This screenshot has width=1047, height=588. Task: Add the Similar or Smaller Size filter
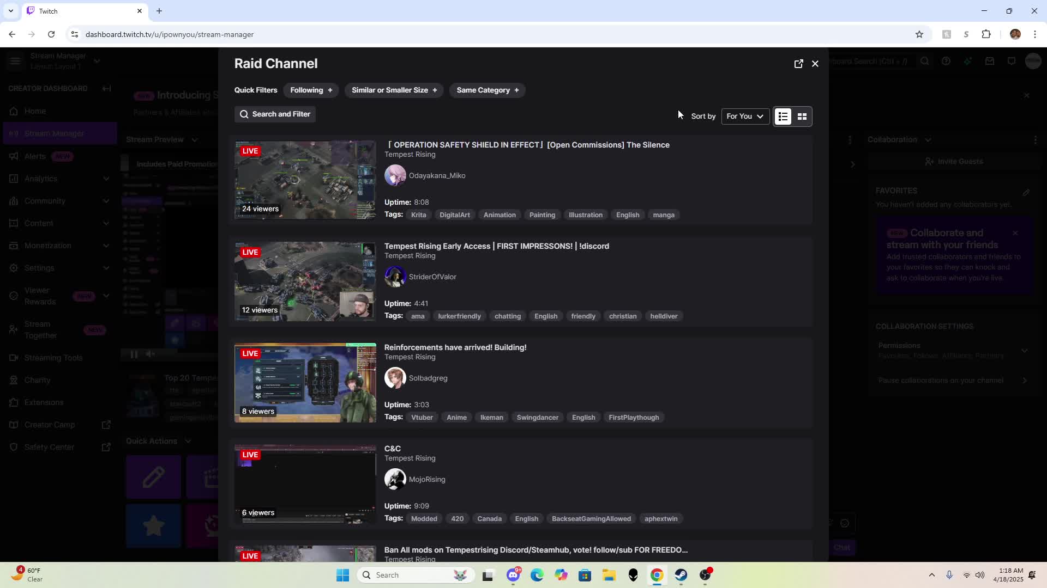coord(394,90)
